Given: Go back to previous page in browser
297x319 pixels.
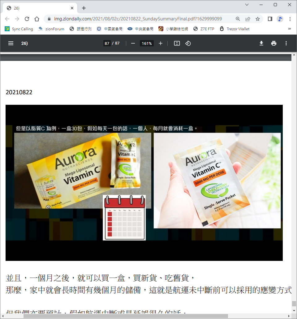Looking at the screenshot, I should (7, 19).
